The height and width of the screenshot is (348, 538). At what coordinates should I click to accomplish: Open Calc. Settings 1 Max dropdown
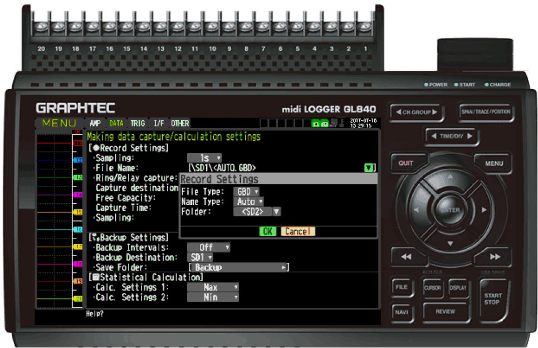(213, 287)
